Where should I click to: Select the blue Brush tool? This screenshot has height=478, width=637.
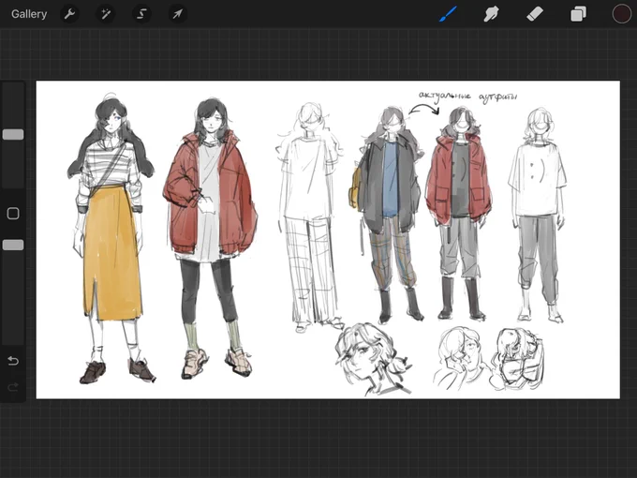pos(449,14)
